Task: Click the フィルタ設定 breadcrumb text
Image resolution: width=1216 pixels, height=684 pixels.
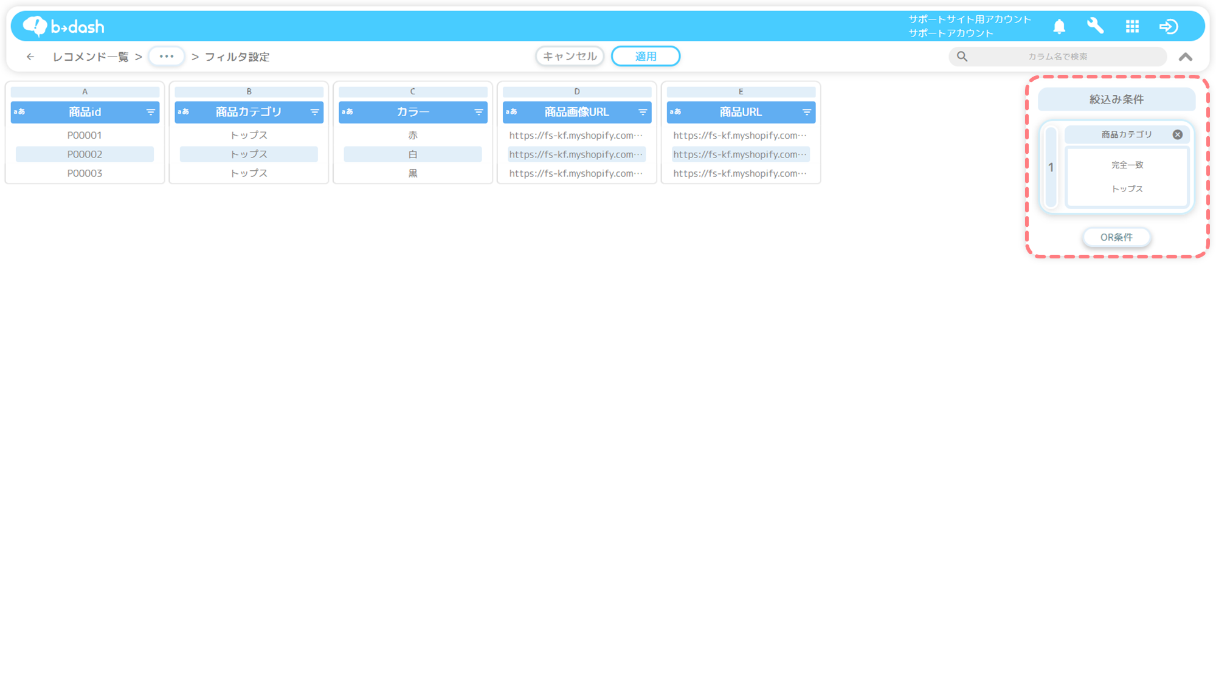Action: click(237, 57)
